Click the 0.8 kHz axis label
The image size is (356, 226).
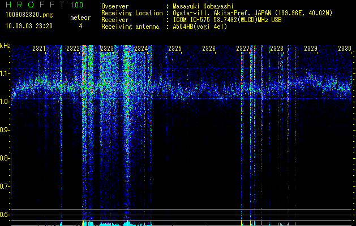5,158
